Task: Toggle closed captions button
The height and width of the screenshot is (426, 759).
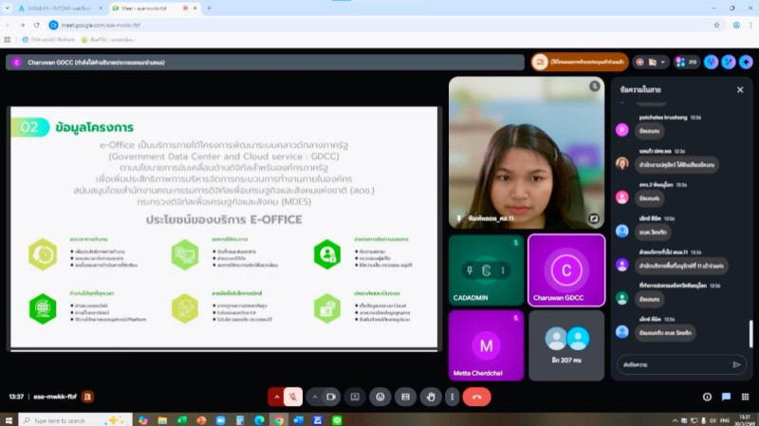Action: click(406, 397)
